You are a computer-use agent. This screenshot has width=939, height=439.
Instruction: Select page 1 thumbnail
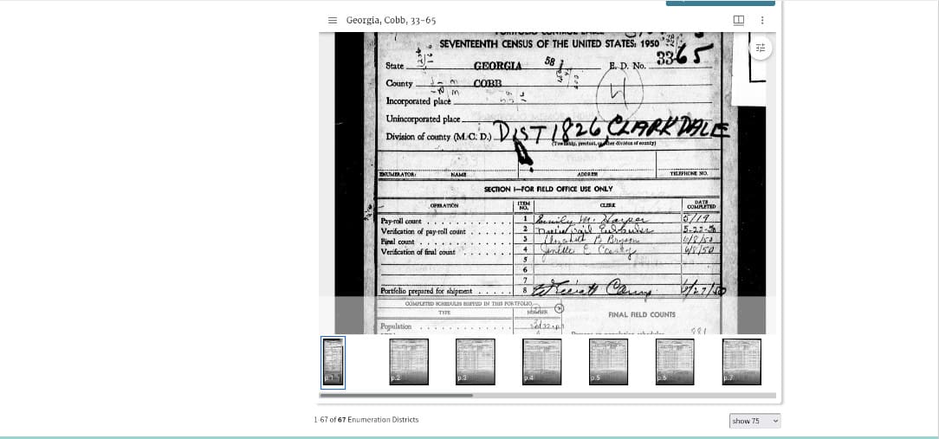coord(333,362)
